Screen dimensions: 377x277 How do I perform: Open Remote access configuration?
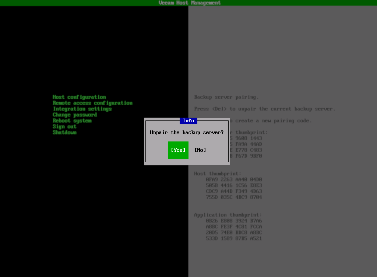point(92,103)
